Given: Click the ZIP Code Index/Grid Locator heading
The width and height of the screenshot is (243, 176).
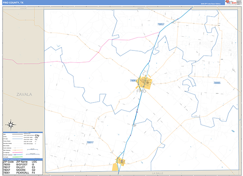Looking at the screenshot, I should point(13,159).
